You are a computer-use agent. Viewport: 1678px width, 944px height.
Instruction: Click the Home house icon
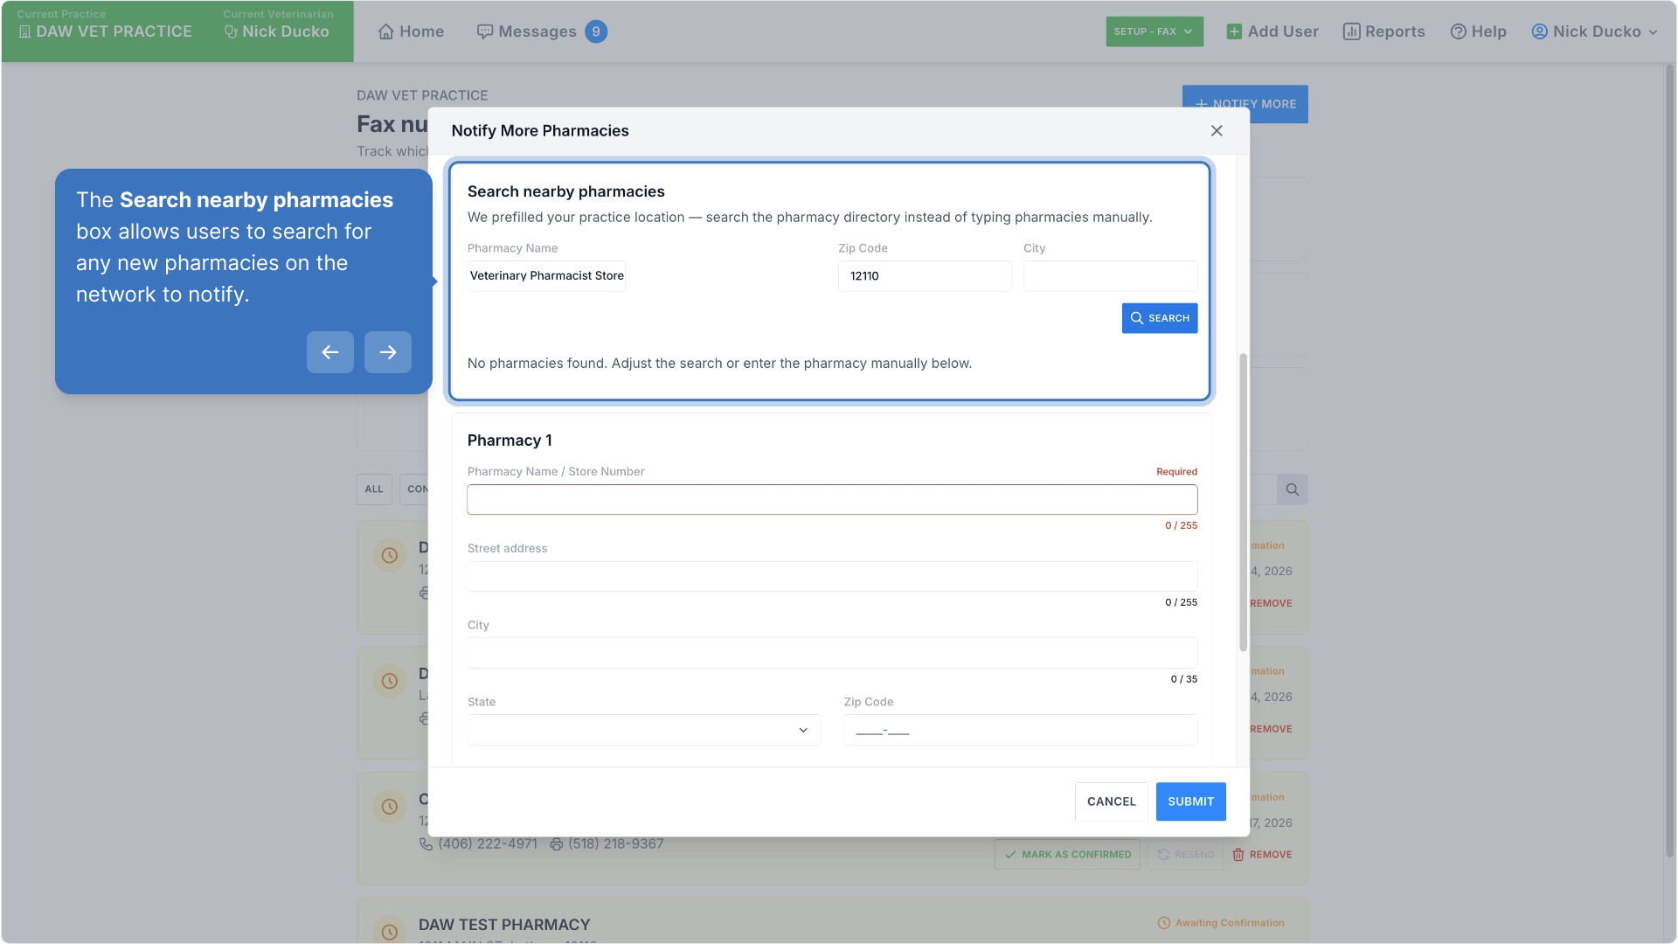click(386, 31)
